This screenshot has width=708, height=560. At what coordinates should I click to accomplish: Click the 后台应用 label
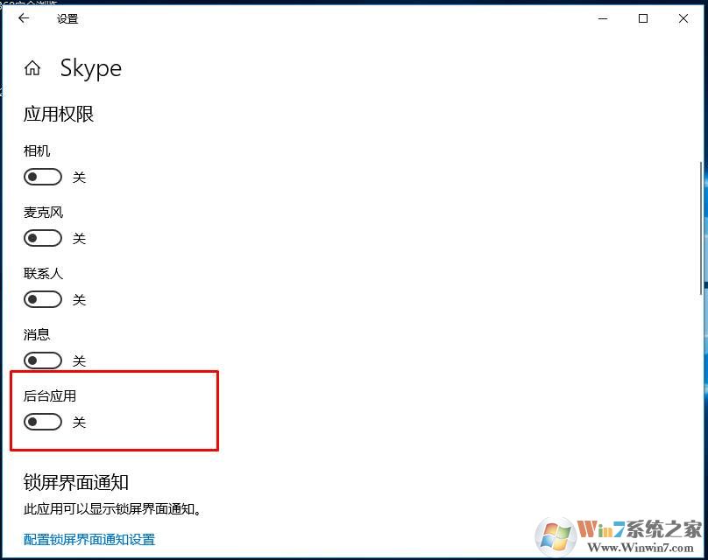point(50,395)
